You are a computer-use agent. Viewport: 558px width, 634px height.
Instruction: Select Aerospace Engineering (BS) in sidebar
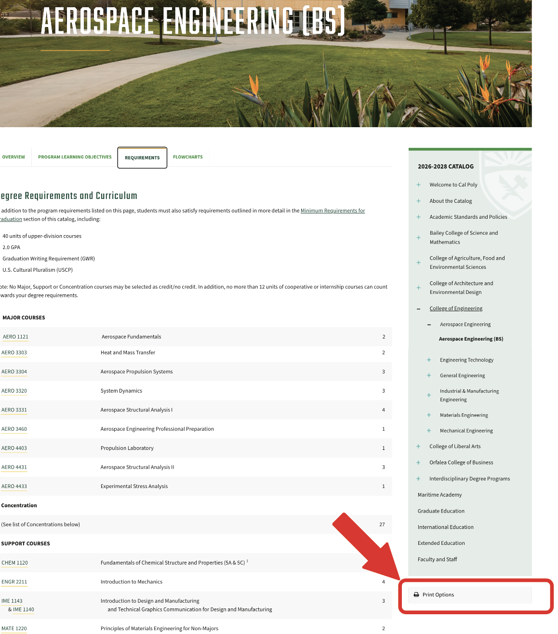click(471, 339)
